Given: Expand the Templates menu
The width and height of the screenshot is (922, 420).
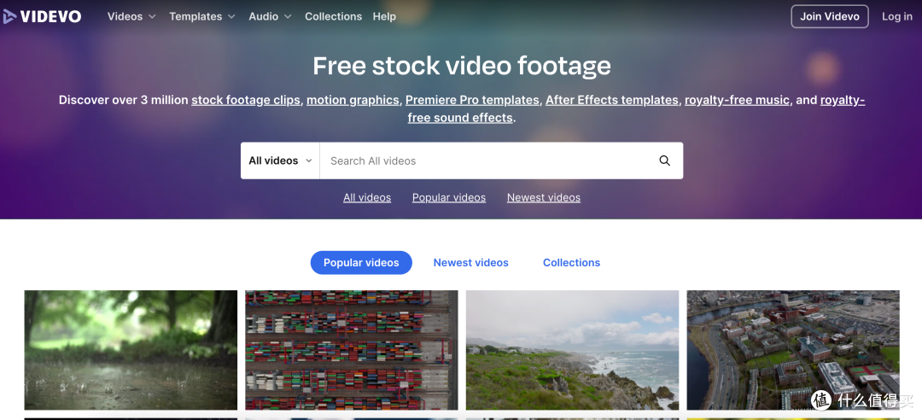Looking at the screenshot, I should pos(202,16).
